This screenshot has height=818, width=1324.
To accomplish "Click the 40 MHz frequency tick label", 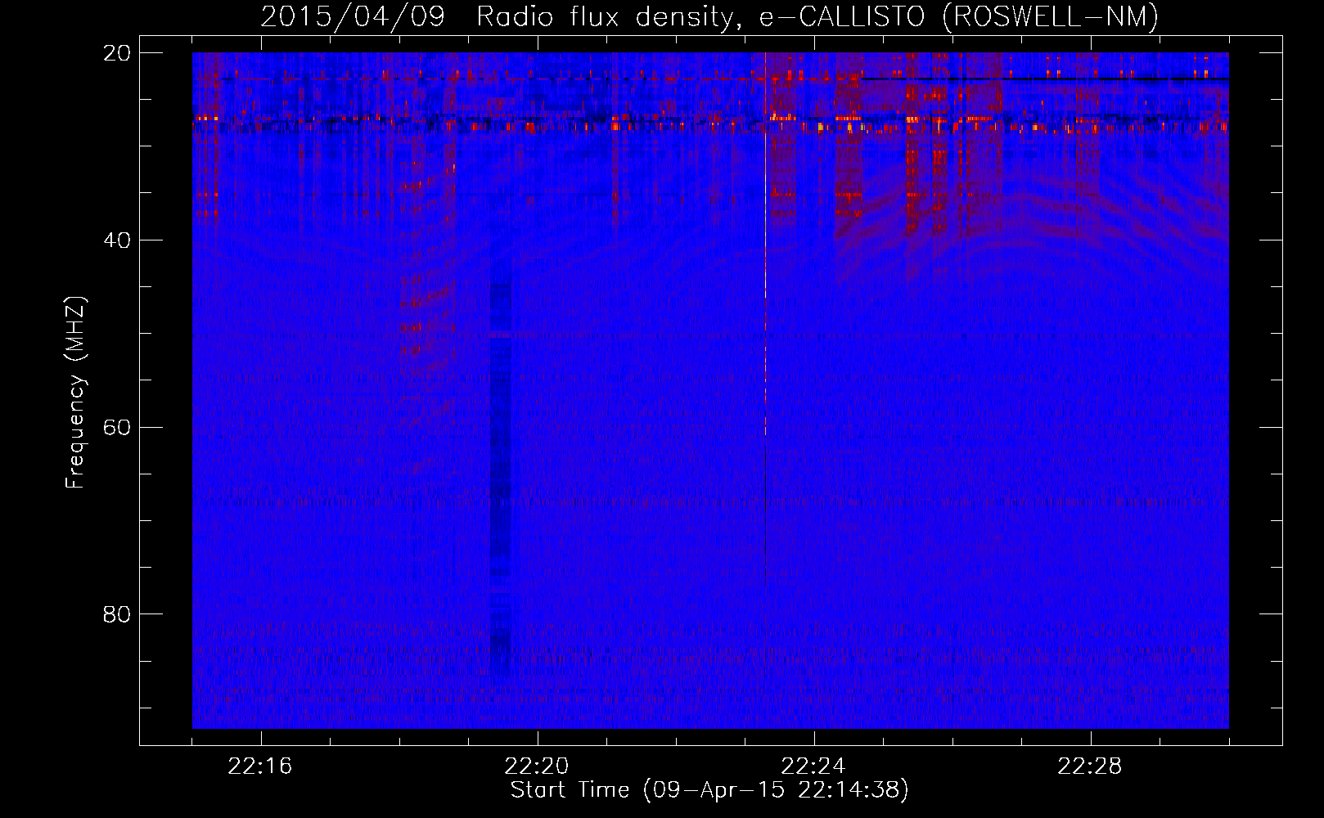I will click(x=117, y=240).
